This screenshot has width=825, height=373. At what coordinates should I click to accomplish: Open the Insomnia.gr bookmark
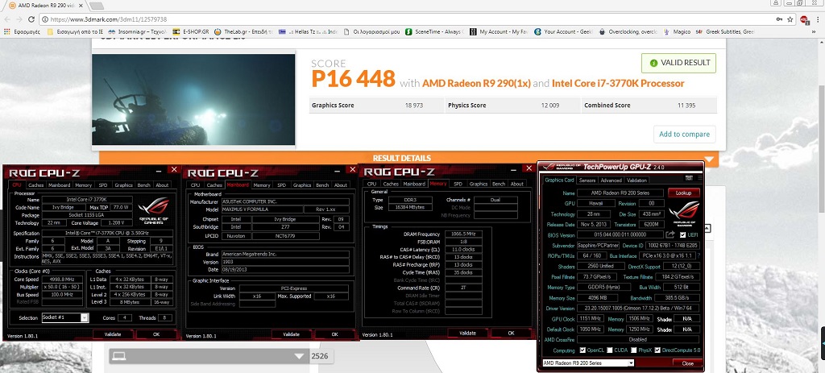point(138,31)
